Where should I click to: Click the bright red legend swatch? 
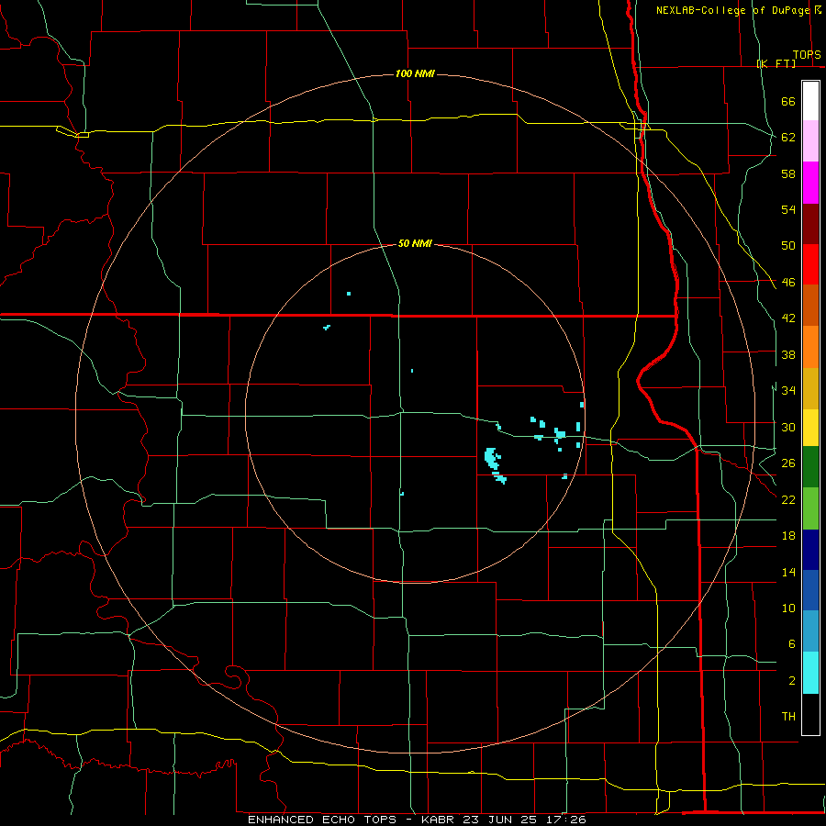coord(810,264)
